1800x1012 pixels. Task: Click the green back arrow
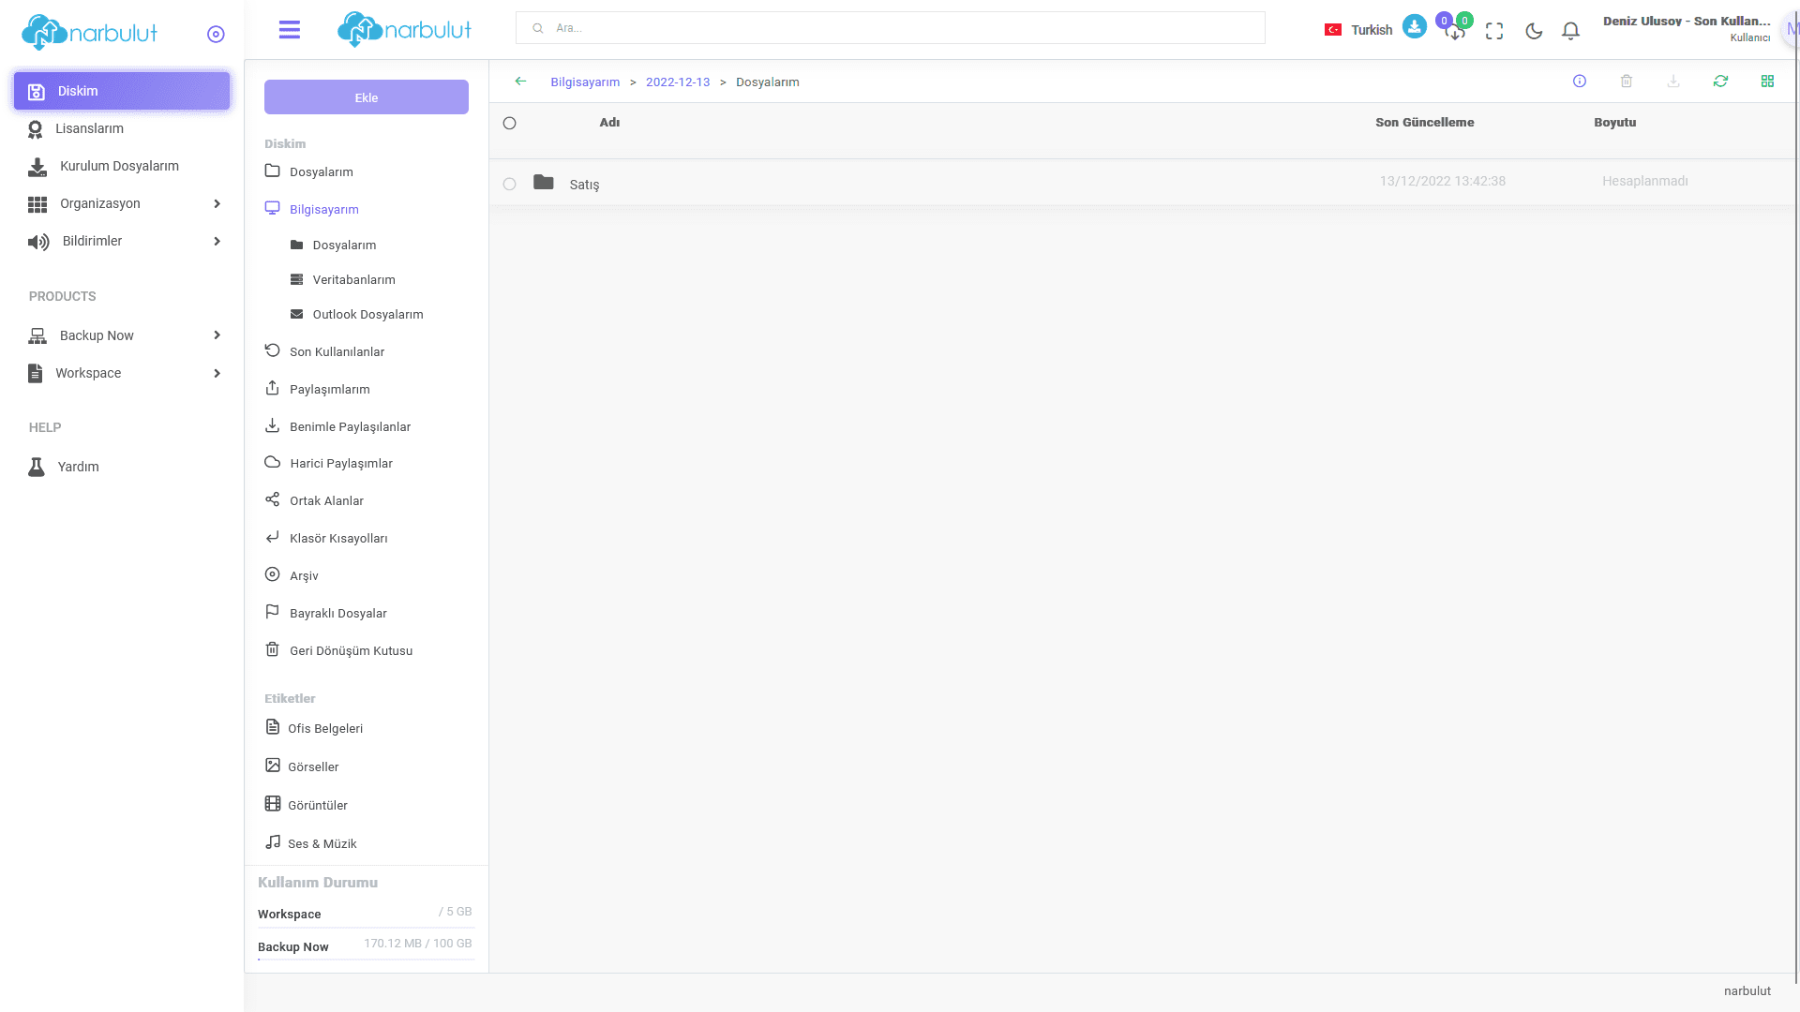pos(520,82)
